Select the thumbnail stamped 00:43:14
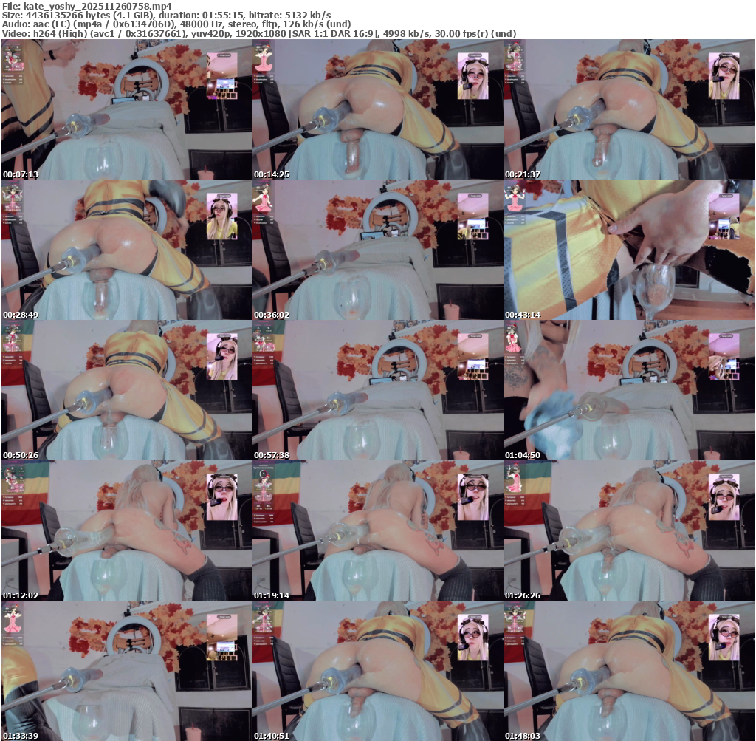Image resolution: width=756 pixels, height=741 pixels. pos(628,250)
